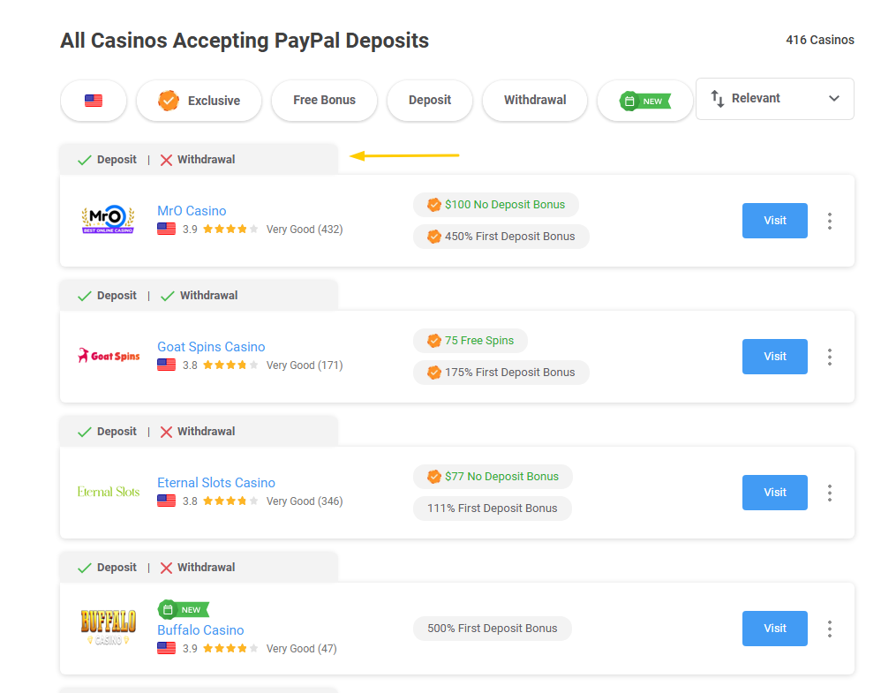Click the NEW badge on Buffalo Casino
Viewport: 881px width, 693px height.
(x=183, y=609)
